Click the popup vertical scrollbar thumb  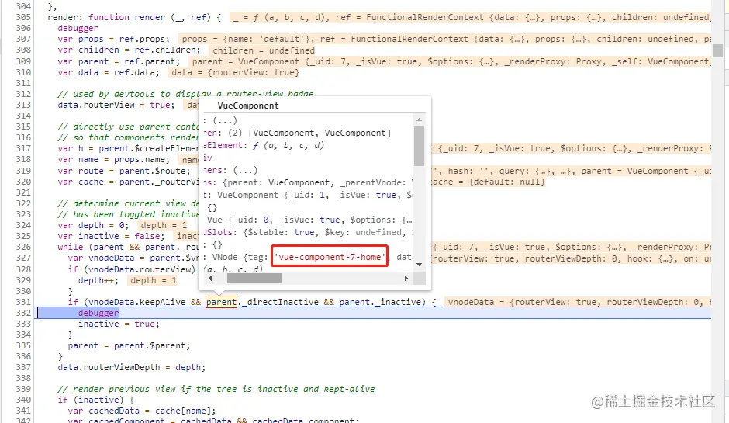(x=419, y=146)
